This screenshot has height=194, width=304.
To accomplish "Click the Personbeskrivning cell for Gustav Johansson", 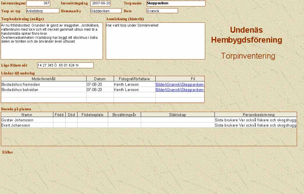I will tap(256, 120).
